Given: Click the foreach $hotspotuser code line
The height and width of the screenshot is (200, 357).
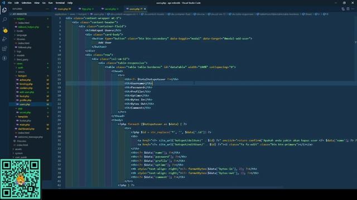Looking at the screenshot, I should click(152, 124).
